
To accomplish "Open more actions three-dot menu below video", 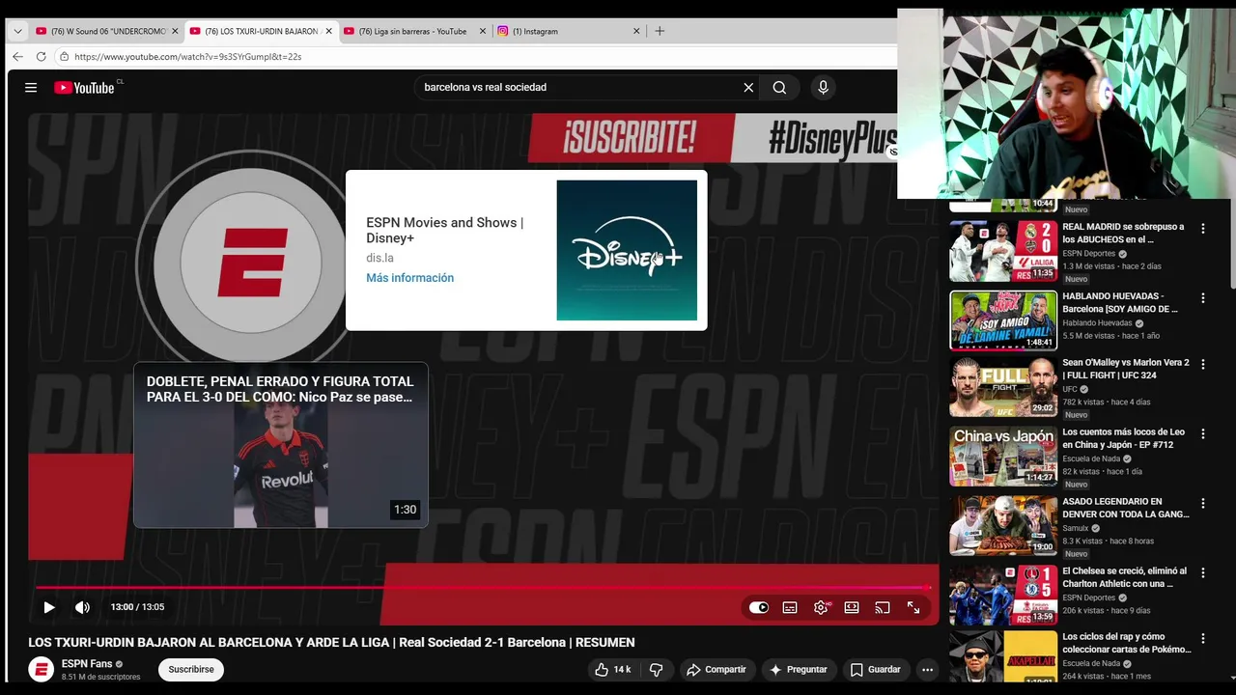I will coord(927,669).
